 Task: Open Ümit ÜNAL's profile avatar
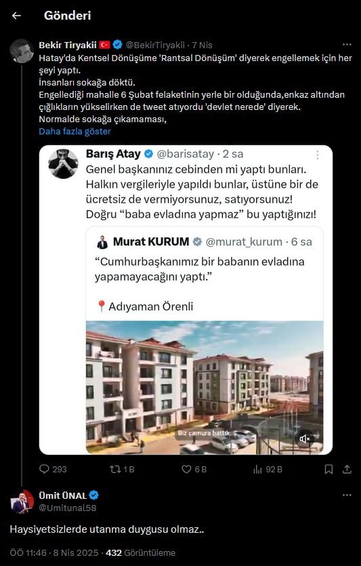pos(22,502)
